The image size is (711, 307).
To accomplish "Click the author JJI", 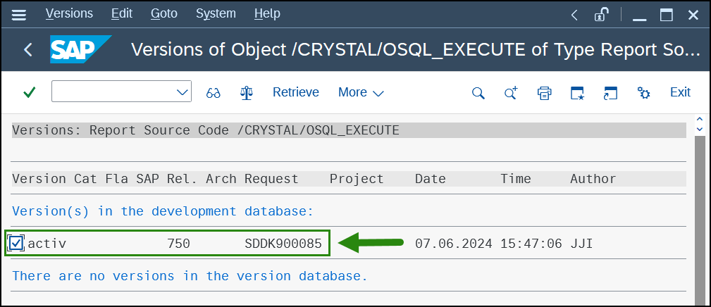I will pos(582,244).
